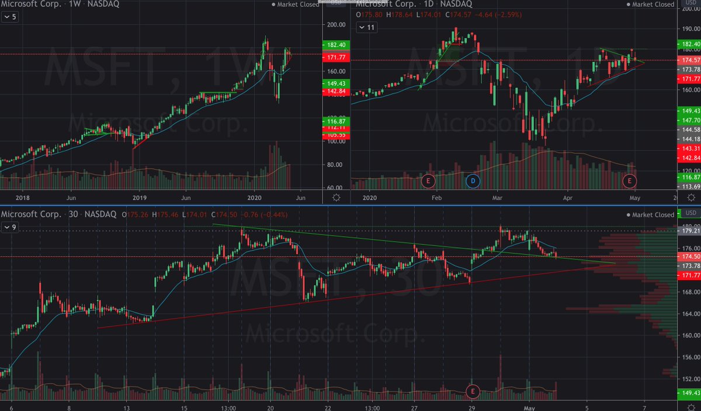Select the 173.78 price label in 30-minute chart
The image size is (701, 411).
tap(688, 266)
